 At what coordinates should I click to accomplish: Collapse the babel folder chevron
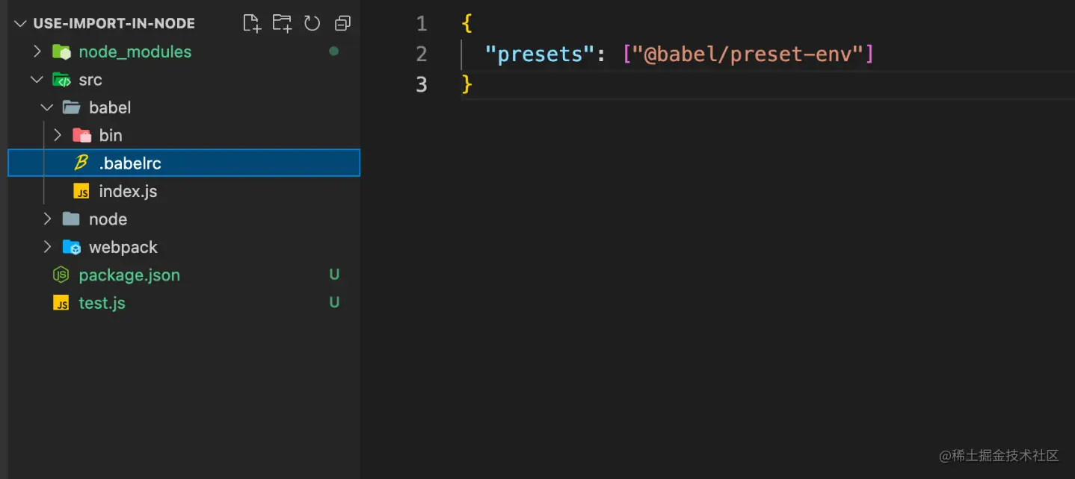click(47, 107)
